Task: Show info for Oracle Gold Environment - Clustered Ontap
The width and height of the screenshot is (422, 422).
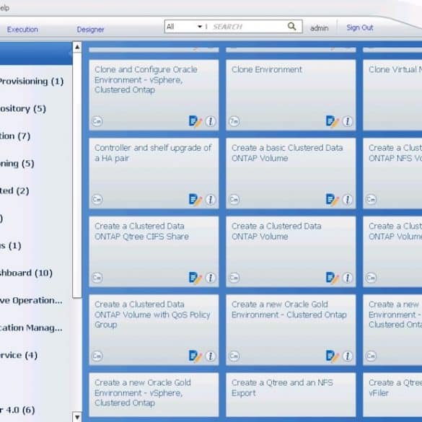Action: 348,356
